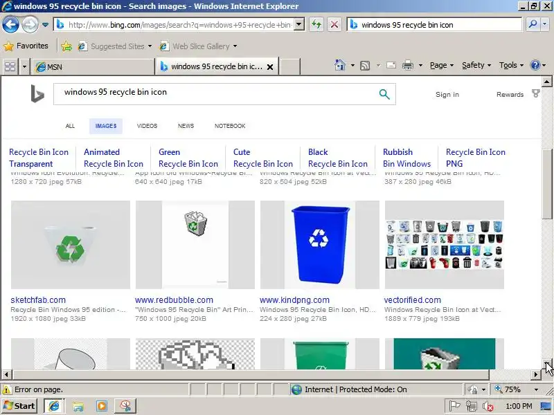Open the Favorites star button
This screenshot has height=415, width=554.
26,46
